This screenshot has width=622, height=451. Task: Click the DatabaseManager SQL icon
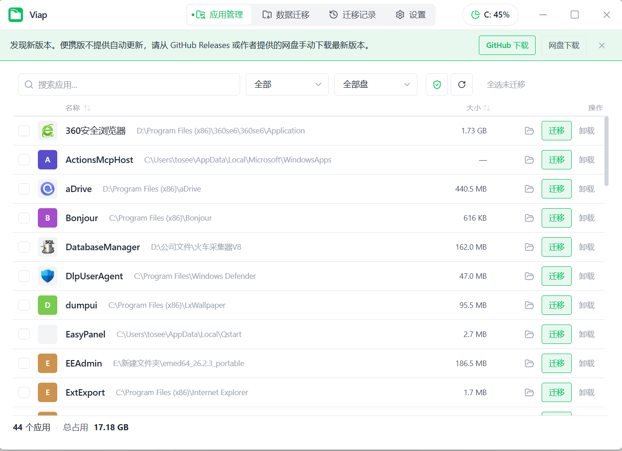pos(48,247)
